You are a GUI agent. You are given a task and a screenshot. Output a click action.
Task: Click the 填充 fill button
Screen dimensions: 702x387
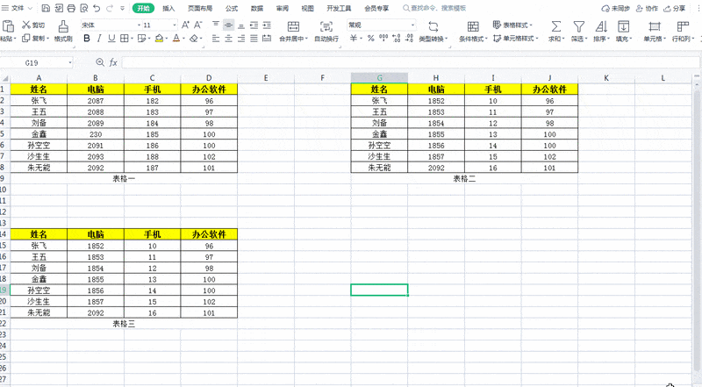pyautogui.click(x=623, y=32)
